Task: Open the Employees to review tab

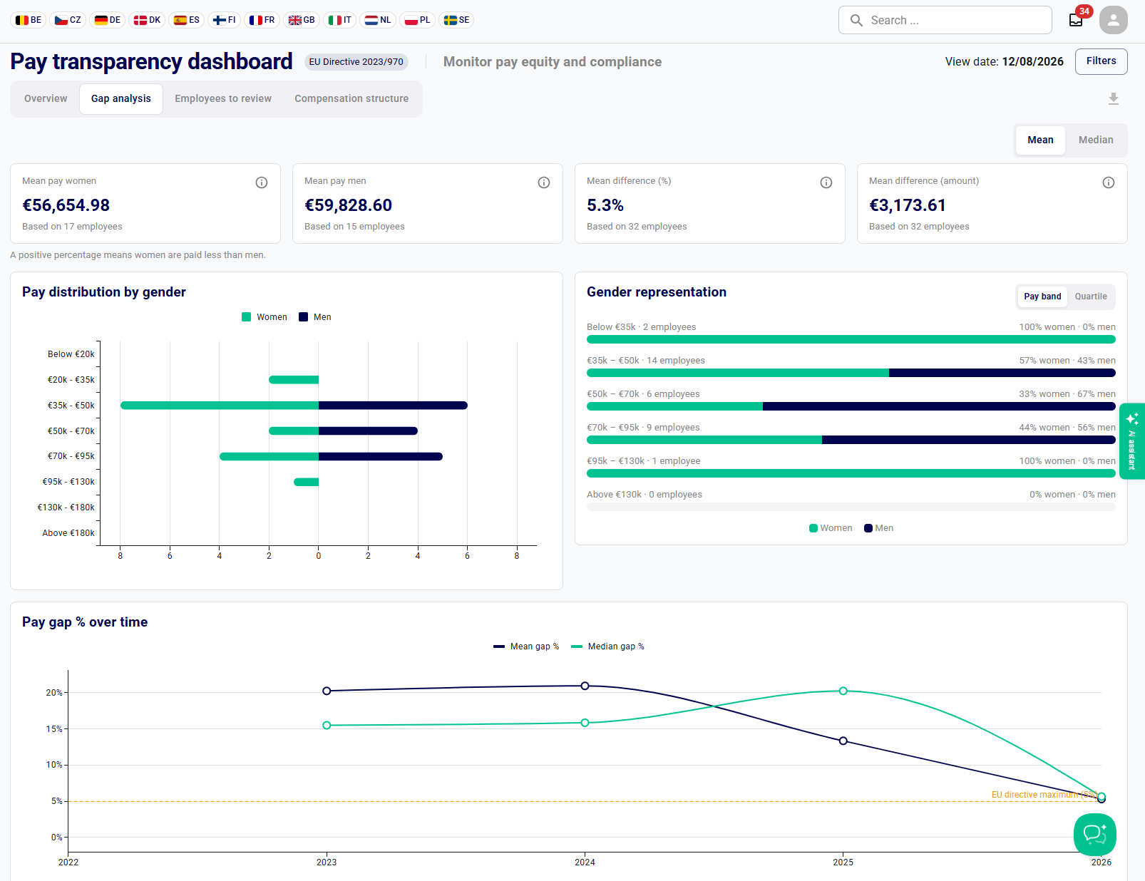Action: click(223, 99)
